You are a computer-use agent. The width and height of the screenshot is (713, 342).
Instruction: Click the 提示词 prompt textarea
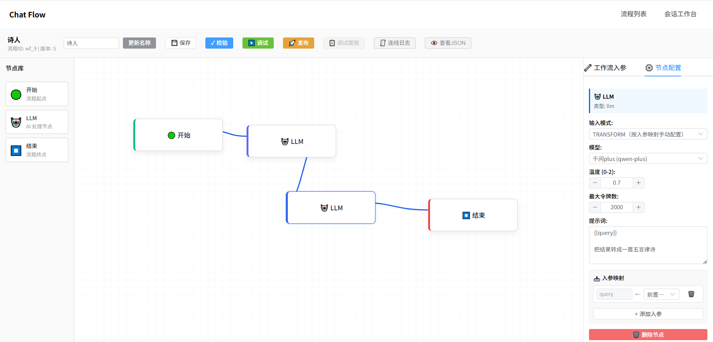pos(648,245)
